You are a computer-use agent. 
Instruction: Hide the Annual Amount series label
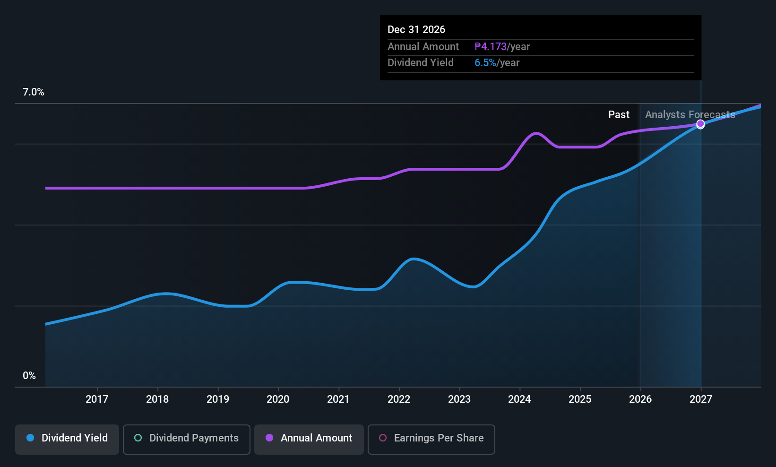point(316,438)
